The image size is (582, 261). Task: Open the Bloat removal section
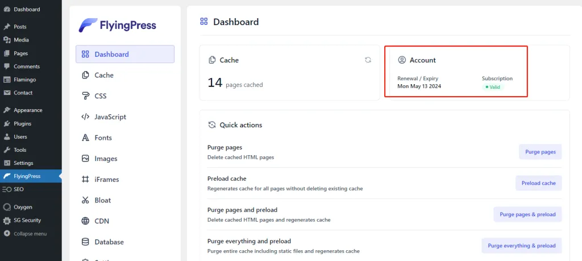(x=102, y=200)
